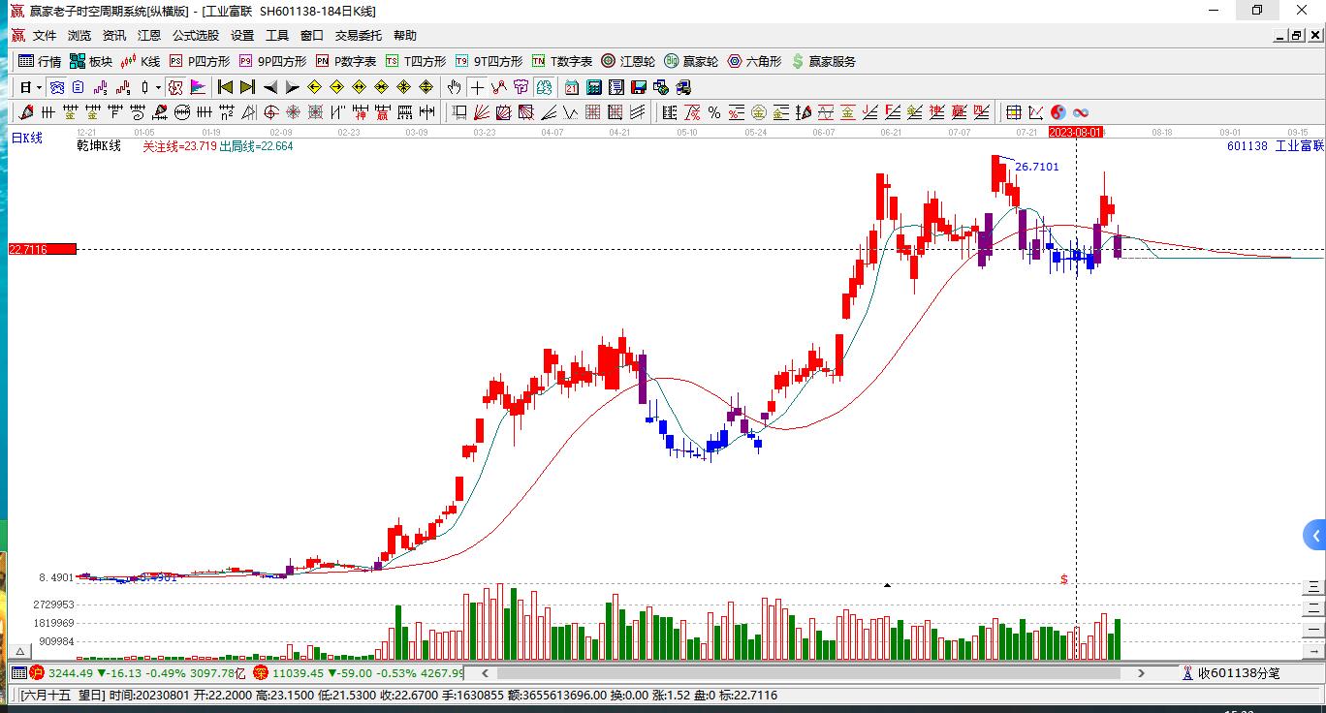Click the 沪 Shanghai index badge
Viewport: 1326px width, 713px height.
click(36, 672)
